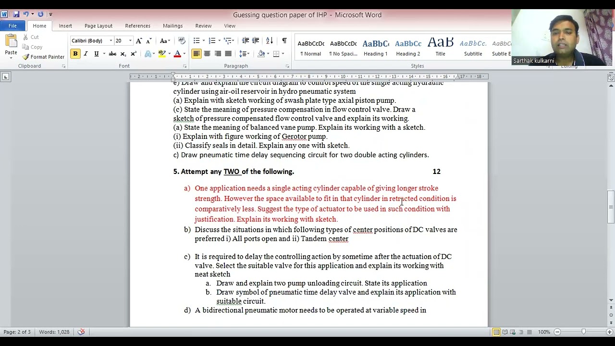615x346 pixels.
Task: Open the font name dropdown
Action: tap(111, 41)
